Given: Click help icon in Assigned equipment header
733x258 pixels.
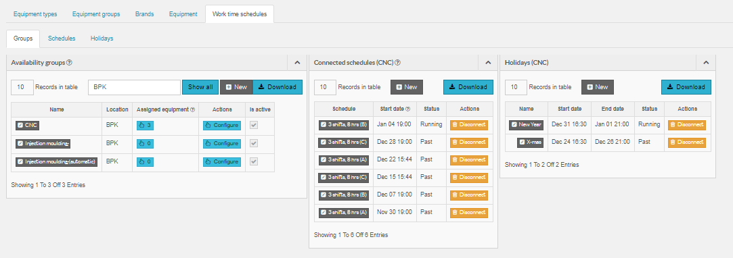Looking at the screenshot, I should tap(193, 109).
